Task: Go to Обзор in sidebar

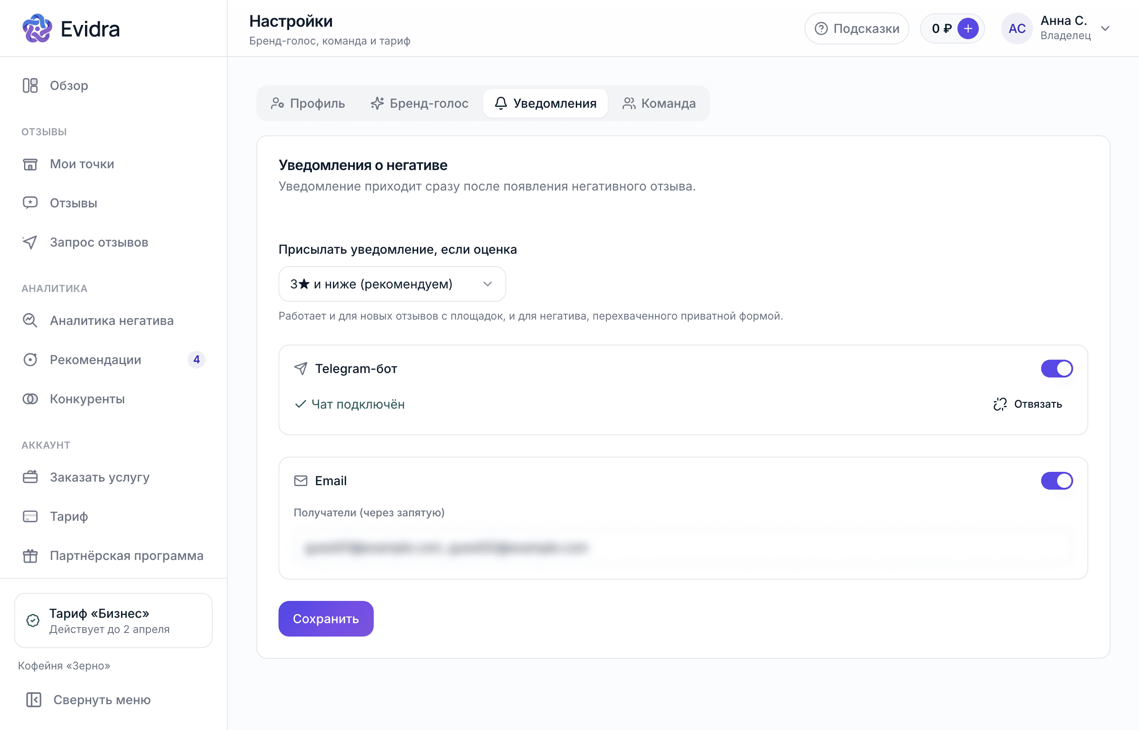Action: point(114,85)
